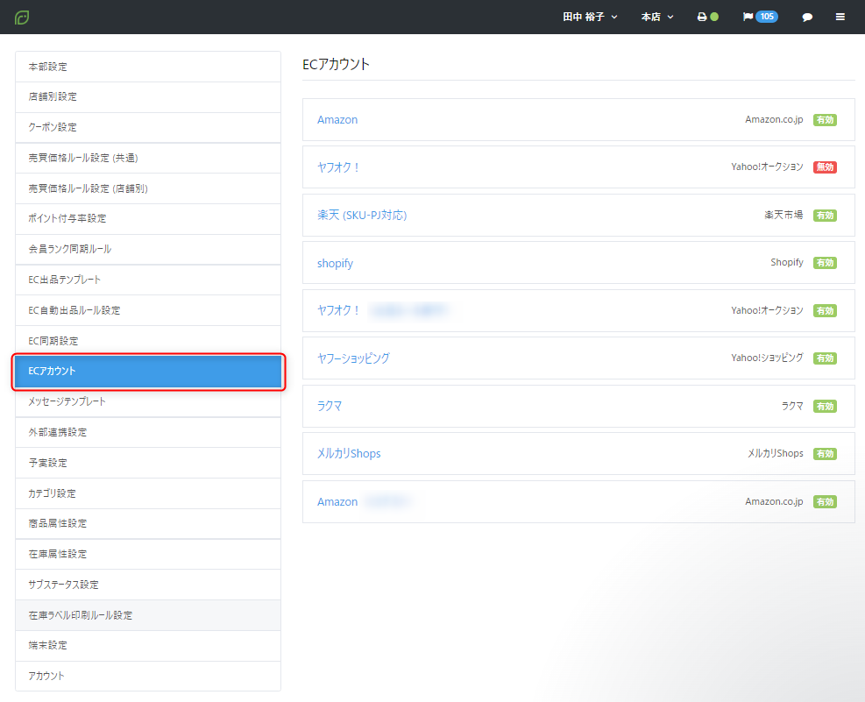
Task: Select 店舗別設定 in the sidebar
Action: (148, 97)
